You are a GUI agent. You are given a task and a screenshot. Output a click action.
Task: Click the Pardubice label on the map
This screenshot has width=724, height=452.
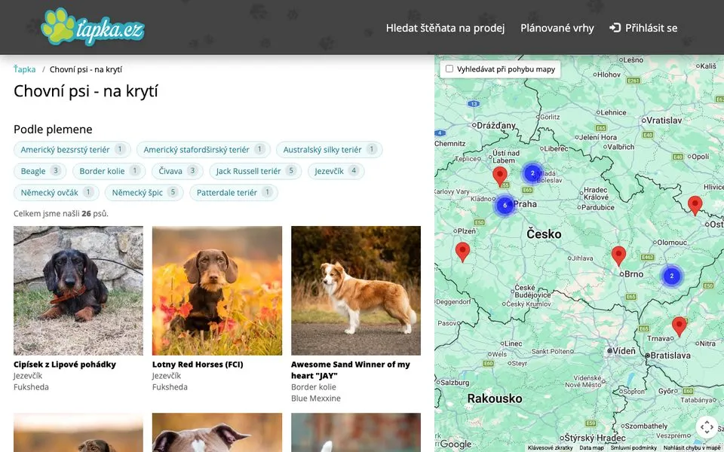598,208
